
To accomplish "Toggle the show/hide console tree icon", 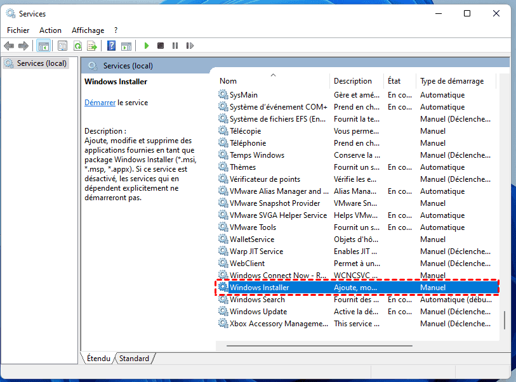I will [44, 46].
